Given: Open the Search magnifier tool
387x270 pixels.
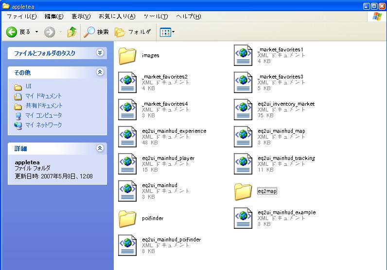Looking at the screenshot, I should (96, 32).
